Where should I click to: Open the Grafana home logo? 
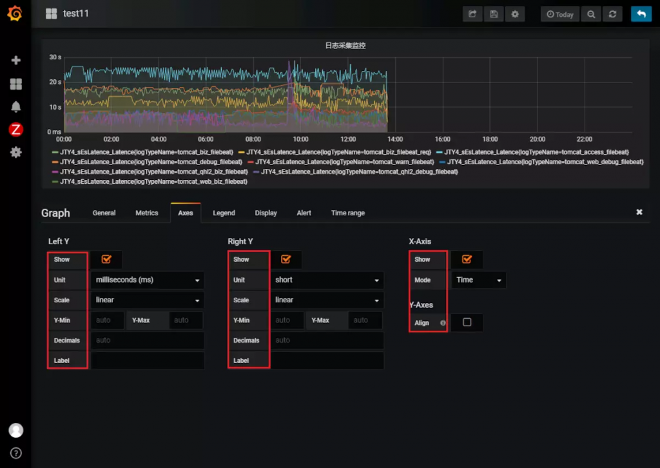15,14
